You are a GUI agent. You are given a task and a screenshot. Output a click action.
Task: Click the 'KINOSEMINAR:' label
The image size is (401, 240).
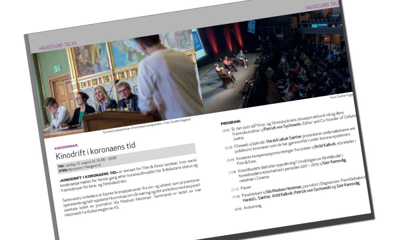(66, 147)
